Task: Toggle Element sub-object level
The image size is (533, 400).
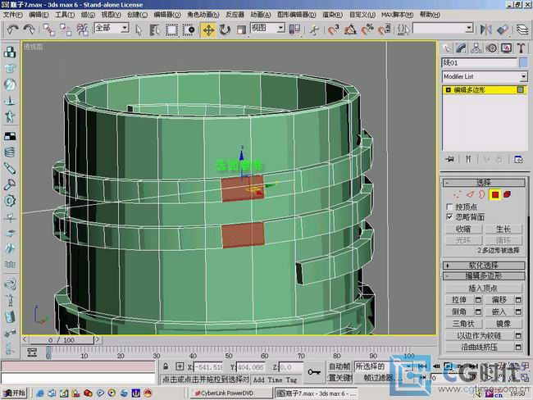Action: click(507, 194)
